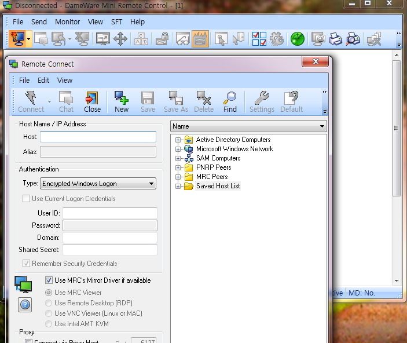Select Saved Host List tree item
The image size is (407, 343).
pyautogui.click(x=218, y=186)
